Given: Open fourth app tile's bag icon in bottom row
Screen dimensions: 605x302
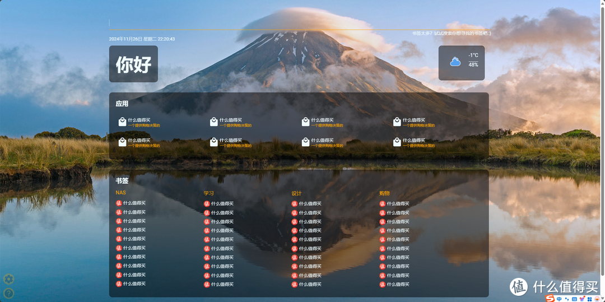Looking at the screenshot, I should click(397, 142).
